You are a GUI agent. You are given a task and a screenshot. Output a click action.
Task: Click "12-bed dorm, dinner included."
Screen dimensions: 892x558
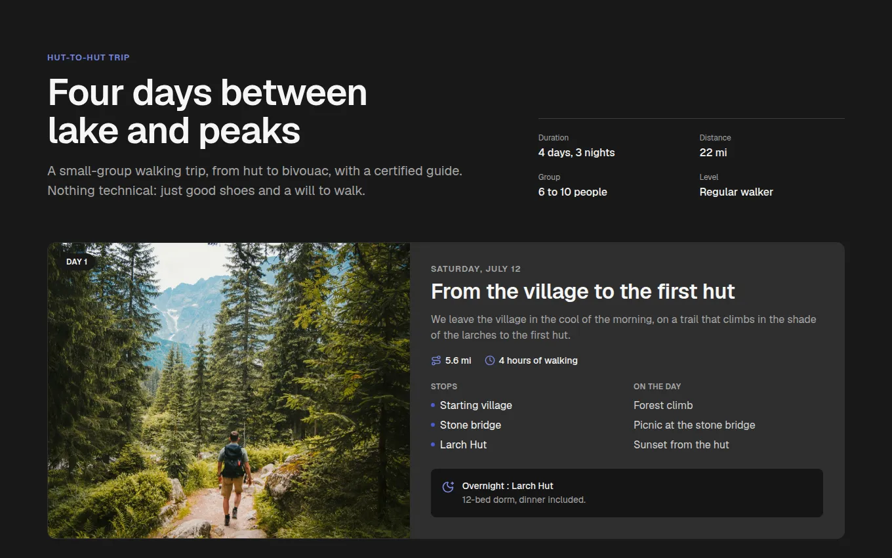point(524,500)
